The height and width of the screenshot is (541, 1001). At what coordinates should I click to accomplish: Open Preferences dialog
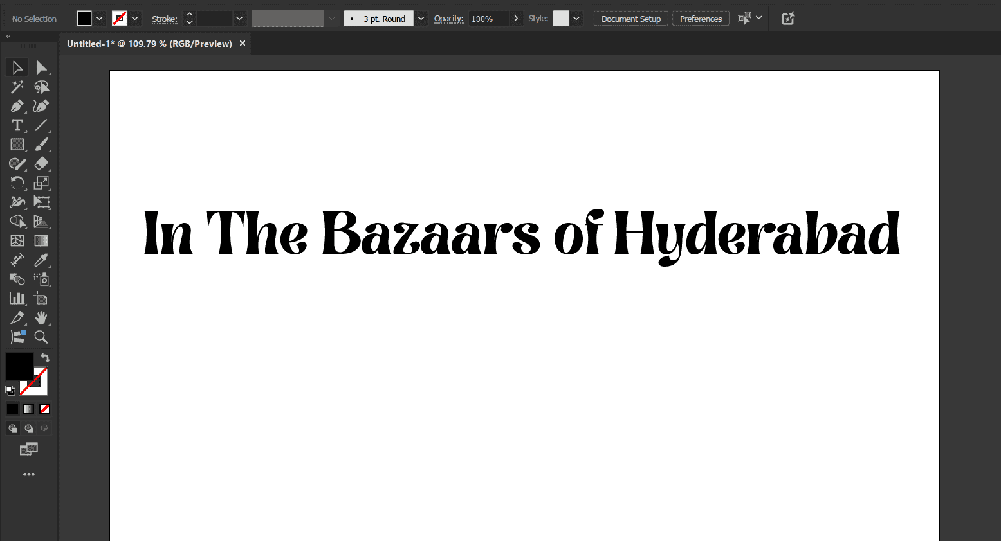click(701, 19)
